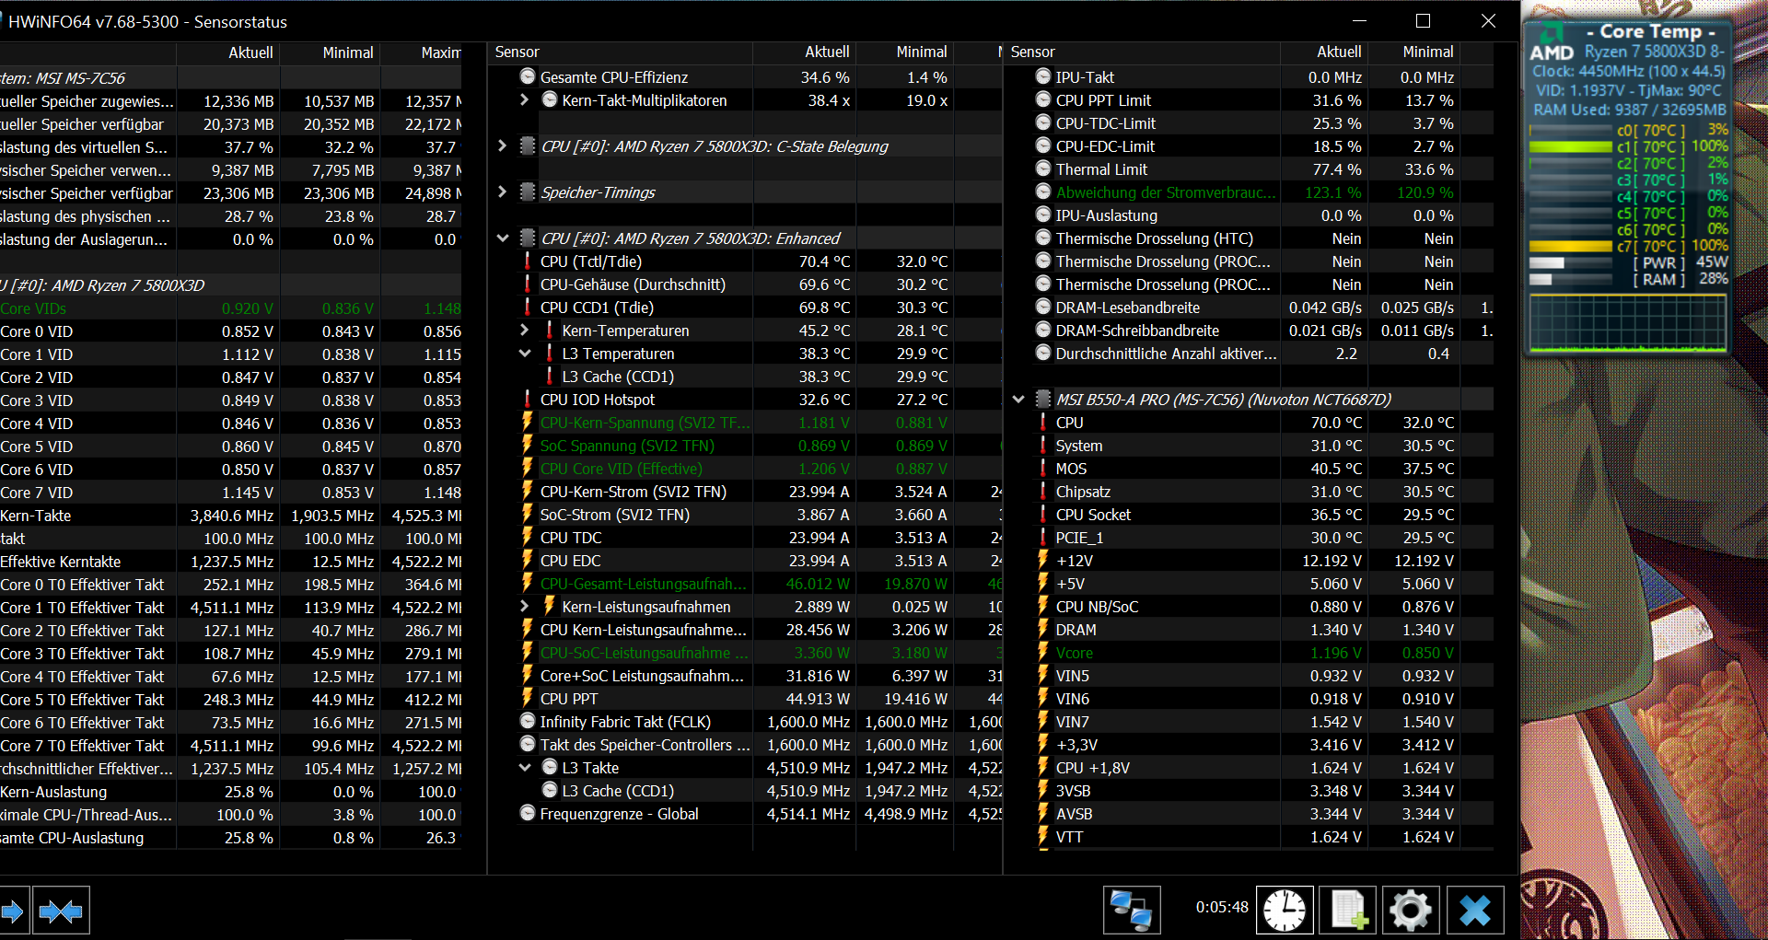Click the lightning icon beside CPU TDC
This screenshot has height=940, width=1768.
(528, 538)
